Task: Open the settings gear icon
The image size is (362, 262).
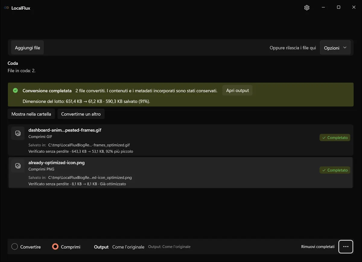Action: point(307,8)
